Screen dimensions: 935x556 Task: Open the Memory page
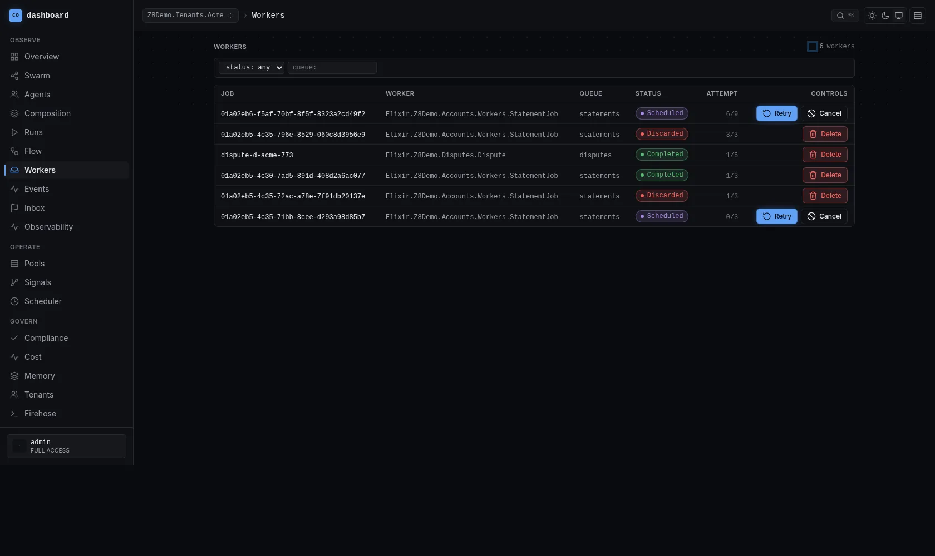(x=67, y=376)
